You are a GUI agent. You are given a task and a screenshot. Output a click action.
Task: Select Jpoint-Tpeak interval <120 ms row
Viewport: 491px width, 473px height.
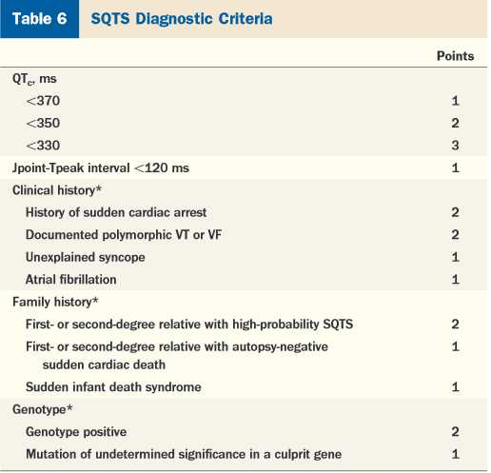click(244, 168)
